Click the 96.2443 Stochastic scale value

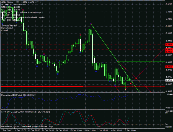[169, 111]
